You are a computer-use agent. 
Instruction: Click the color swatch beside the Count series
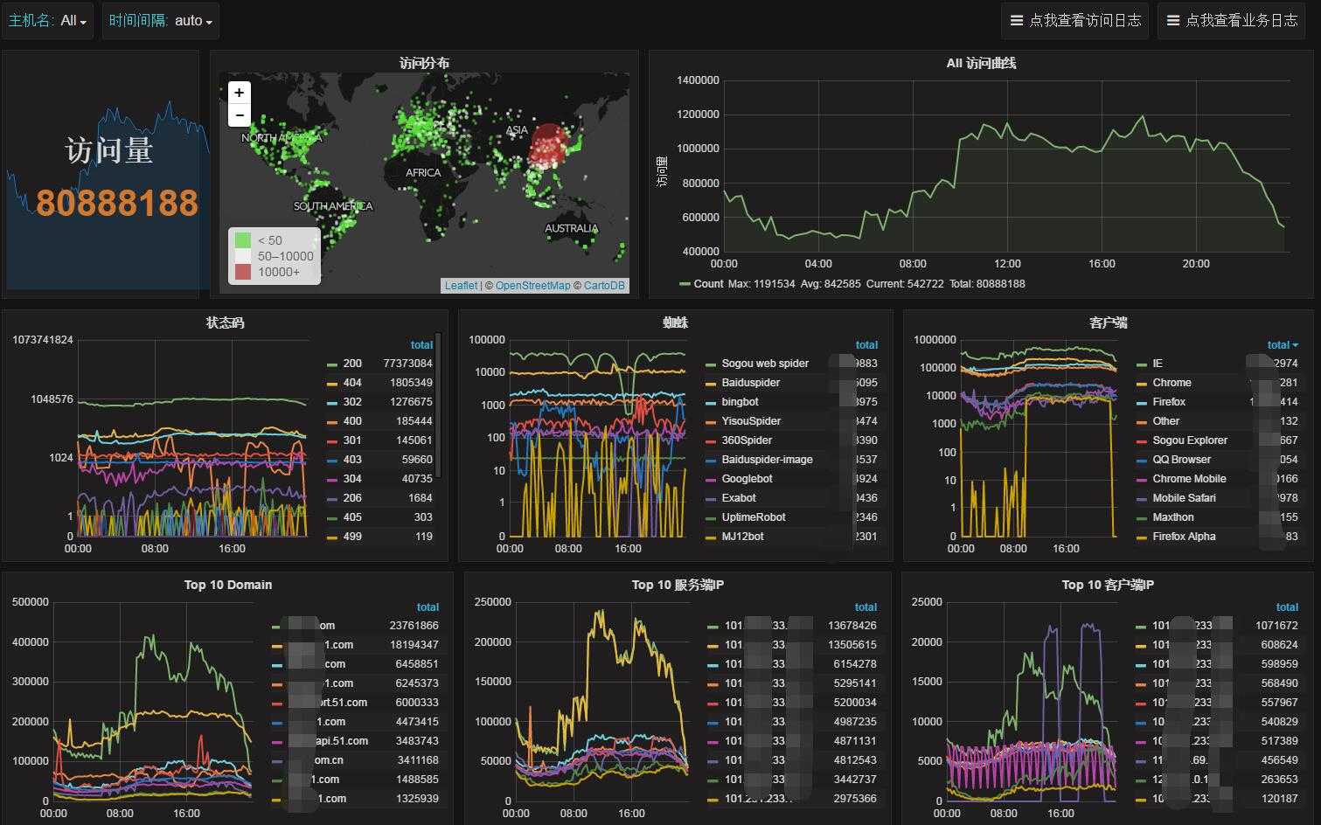point(685,284)
